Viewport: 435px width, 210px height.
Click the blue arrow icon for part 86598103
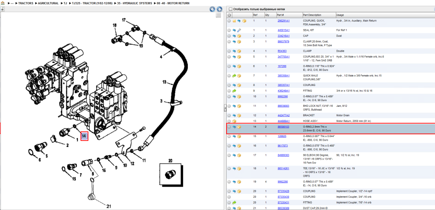pos(234,127)
